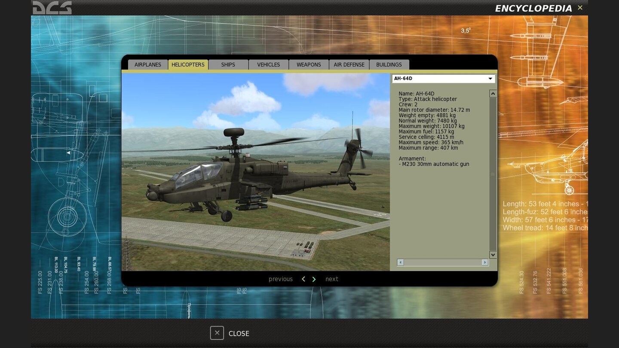This screenshot has height=348, width=619.
Task: Go to the VEHICLES tab
Action: pyautogui.click(x=269, y=64)
